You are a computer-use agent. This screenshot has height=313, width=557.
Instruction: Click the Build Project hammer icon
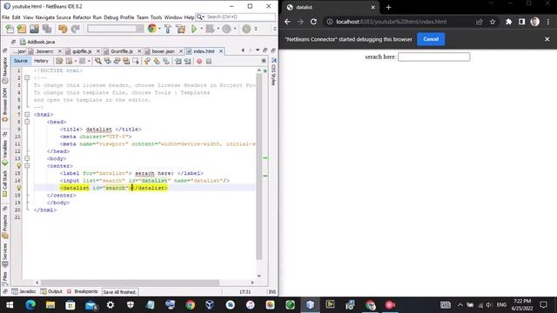point(168,29)
